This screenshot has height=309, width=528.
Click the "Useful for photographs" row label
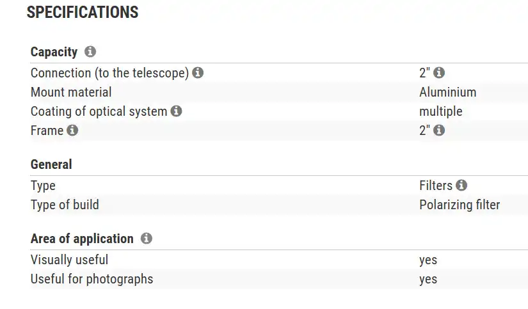(x=92, y=279)
